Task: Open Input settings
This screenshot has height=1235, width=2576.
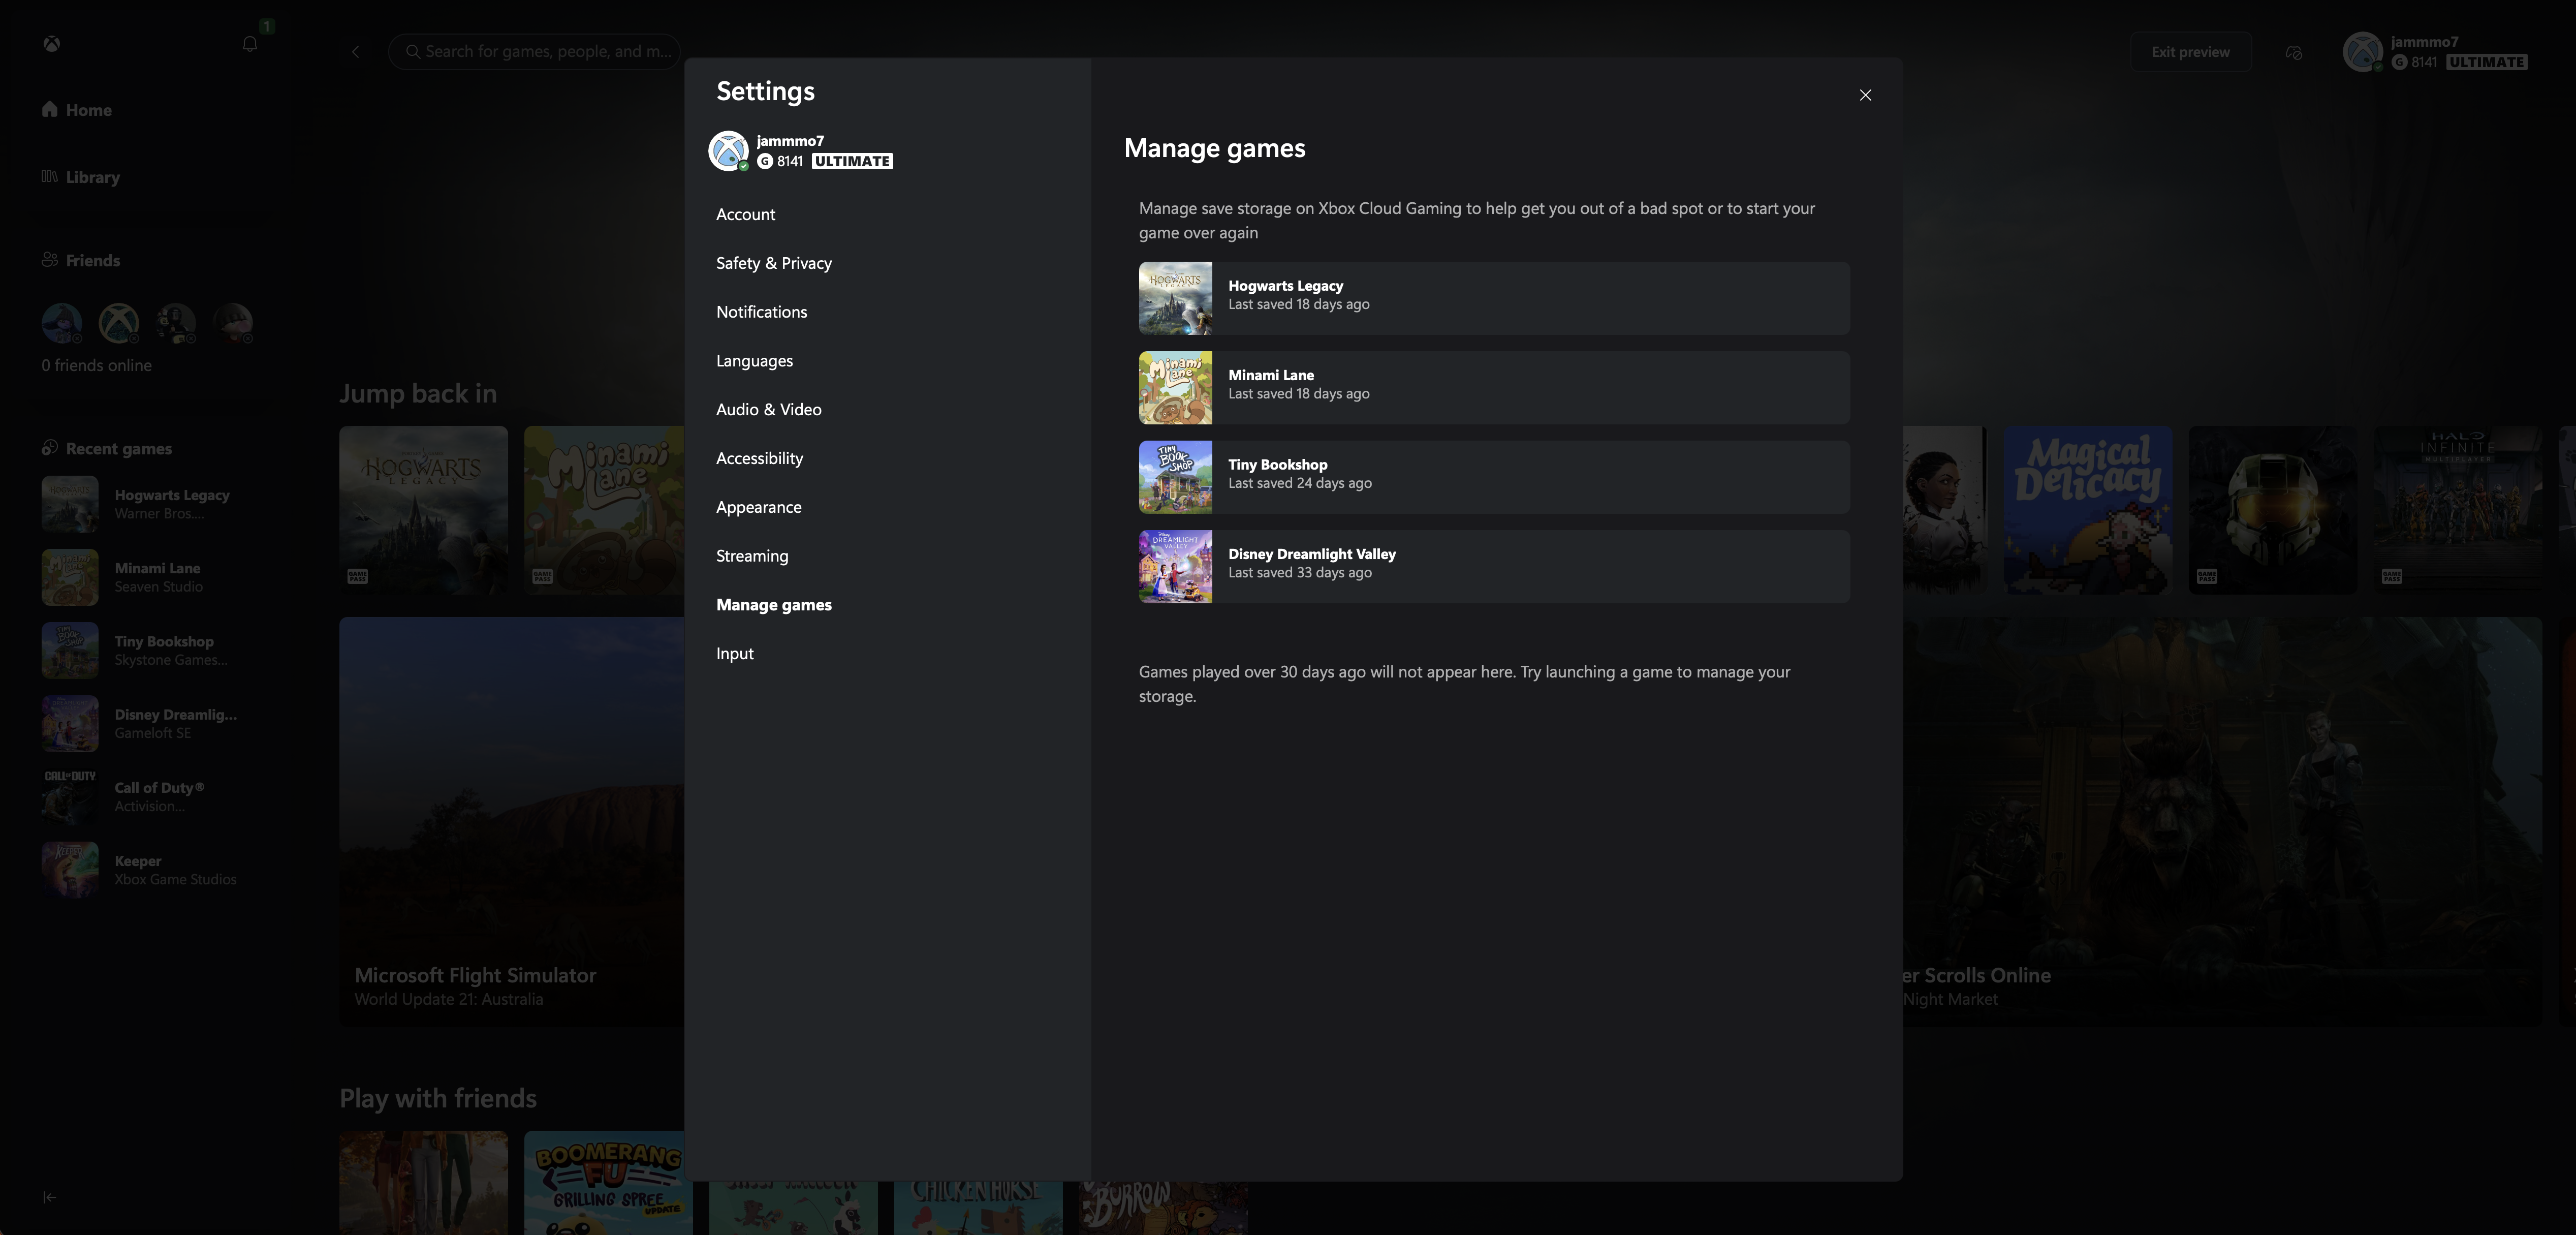Action: 734,654
